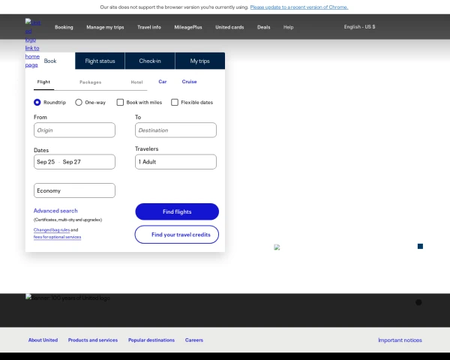Open the United logo home page link
This screenshot has height=360, width=450.
(x=32, y=43)
